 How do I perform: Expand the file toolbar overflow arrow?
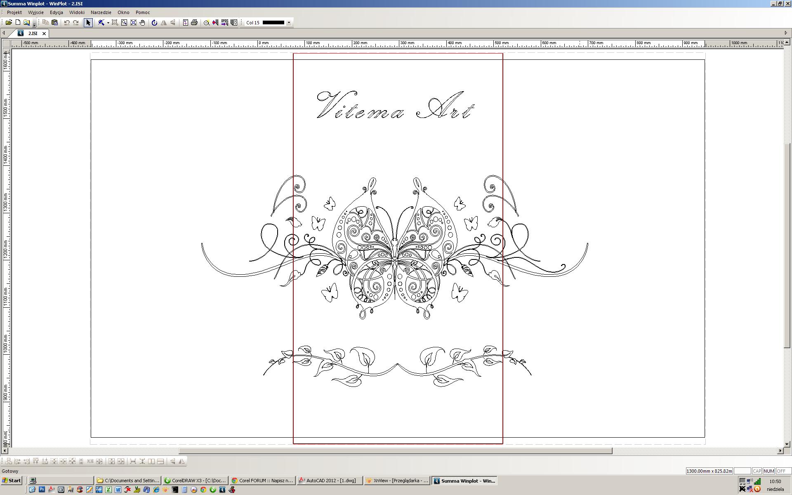click(34, 25)
